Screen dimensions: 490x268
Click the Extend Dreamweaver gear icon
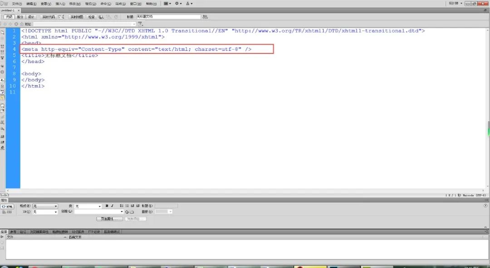pos(178,4)
